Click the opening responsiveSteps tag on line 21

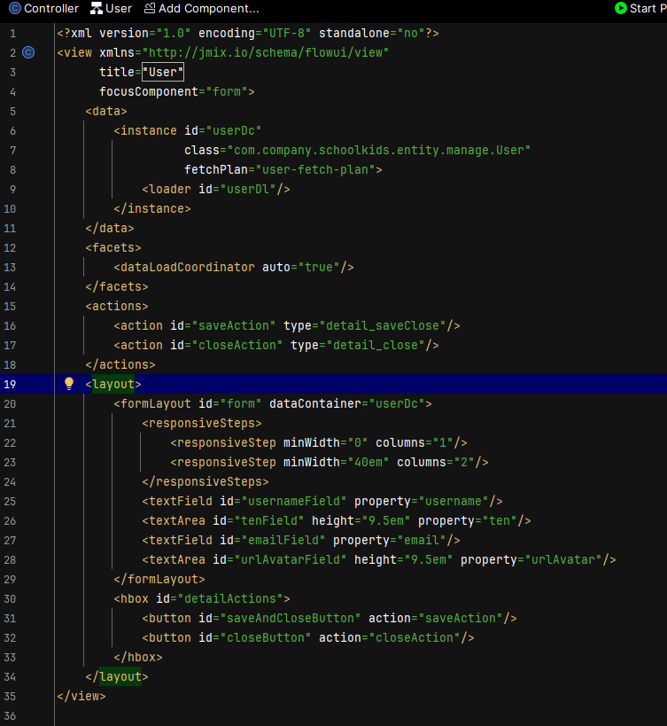(202, 423)
